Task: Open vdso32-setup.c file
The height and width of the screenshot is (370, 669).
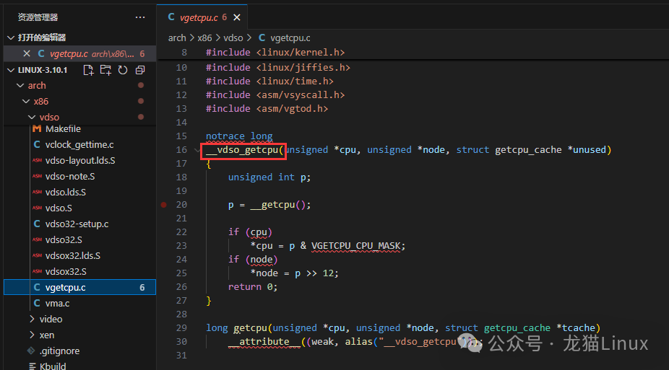Action: tap(77, 224)
